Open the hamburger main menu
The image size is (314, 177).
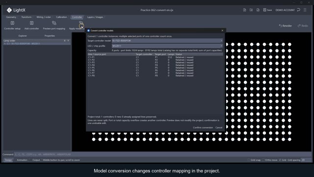coord(305,10)
